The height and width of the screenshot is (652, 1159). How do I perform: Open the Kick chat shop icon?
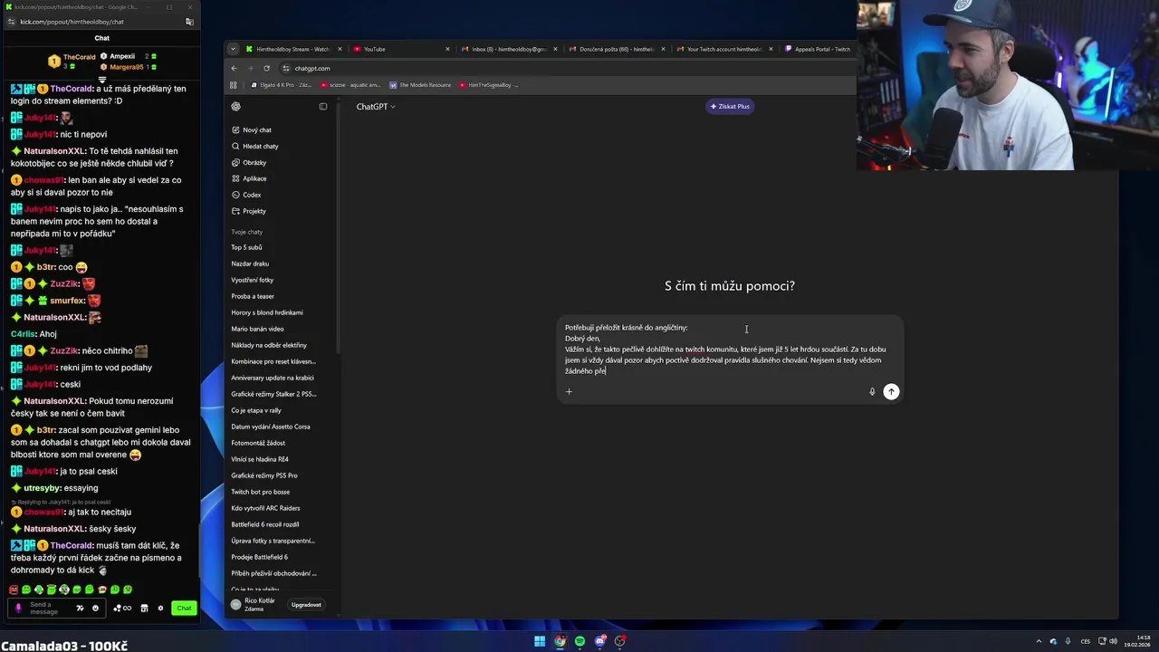pyautogui.click(x=144, y=608)
